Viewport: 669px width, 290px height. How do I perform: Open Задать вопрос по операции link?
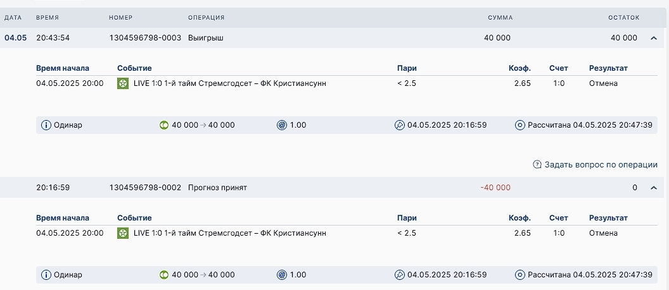pyautogui.click(x=601, y=164)
